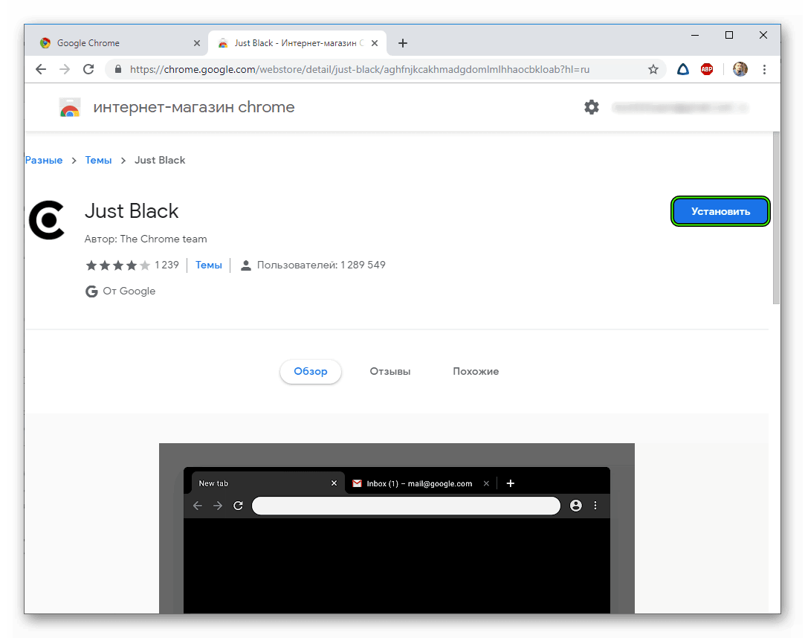Open the Chrome profile avatar

[x=740, y=69]
